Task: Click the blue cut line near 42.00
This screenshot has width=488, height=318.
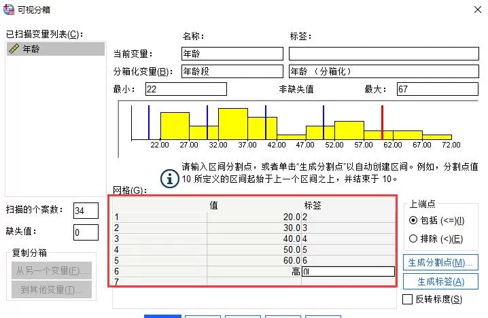Action: click(x=266, y=122)
